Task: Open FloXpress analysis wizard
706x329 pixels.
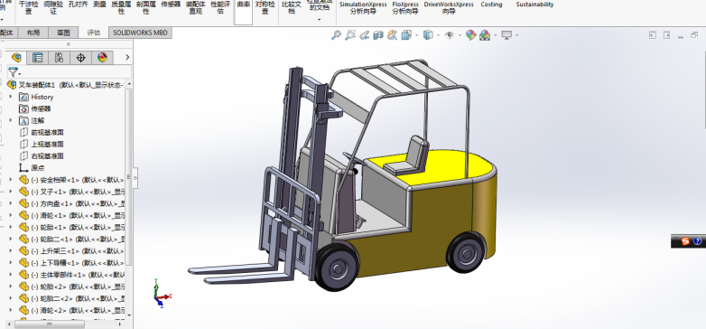Action: click(405, 7)
